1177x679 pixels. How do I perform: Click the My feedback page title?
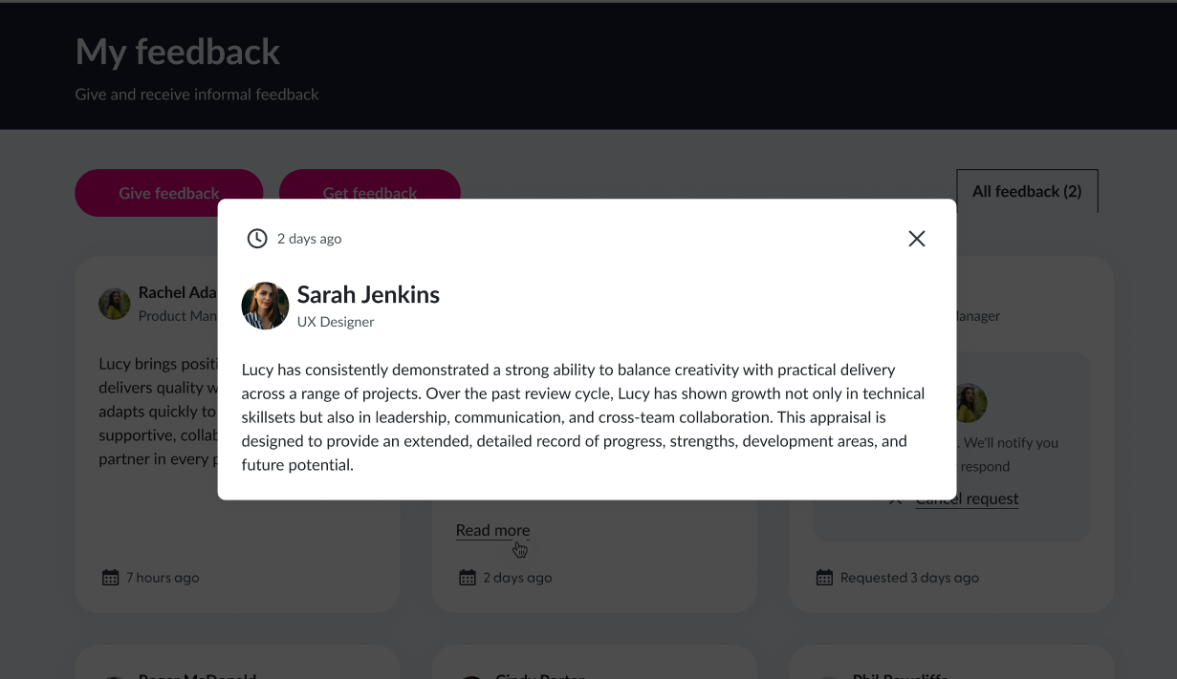[178, 52]
